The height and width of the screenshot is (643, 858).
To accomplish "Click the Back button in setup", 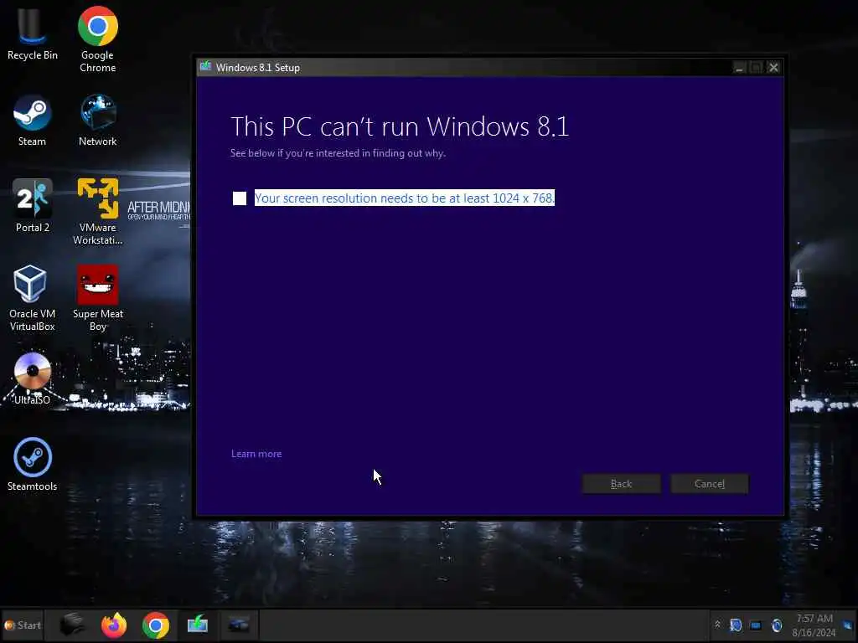I will tap(621, 484).
